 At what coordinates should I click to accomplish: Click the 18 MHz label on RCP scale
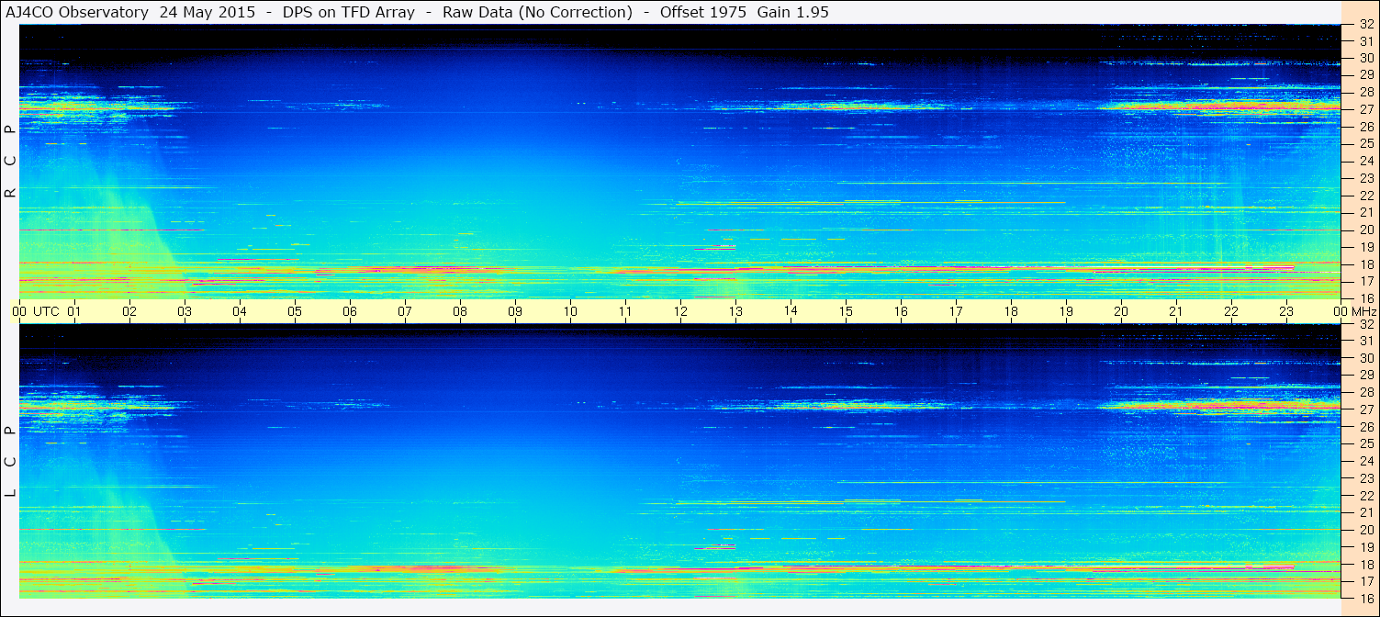pos(1365,264)
